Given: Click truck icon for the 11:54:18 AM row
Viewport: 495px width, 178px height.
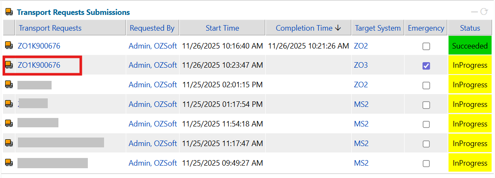Looking at the screenshot, I should tap(9, 124).
